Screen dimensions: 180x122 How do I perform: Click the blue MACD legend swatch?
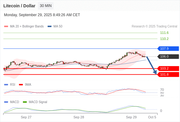pos(6,102)
